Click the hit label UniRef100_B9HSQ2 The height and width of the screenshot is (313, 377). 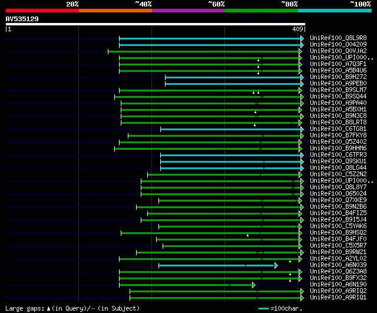(x=338, y=233)
